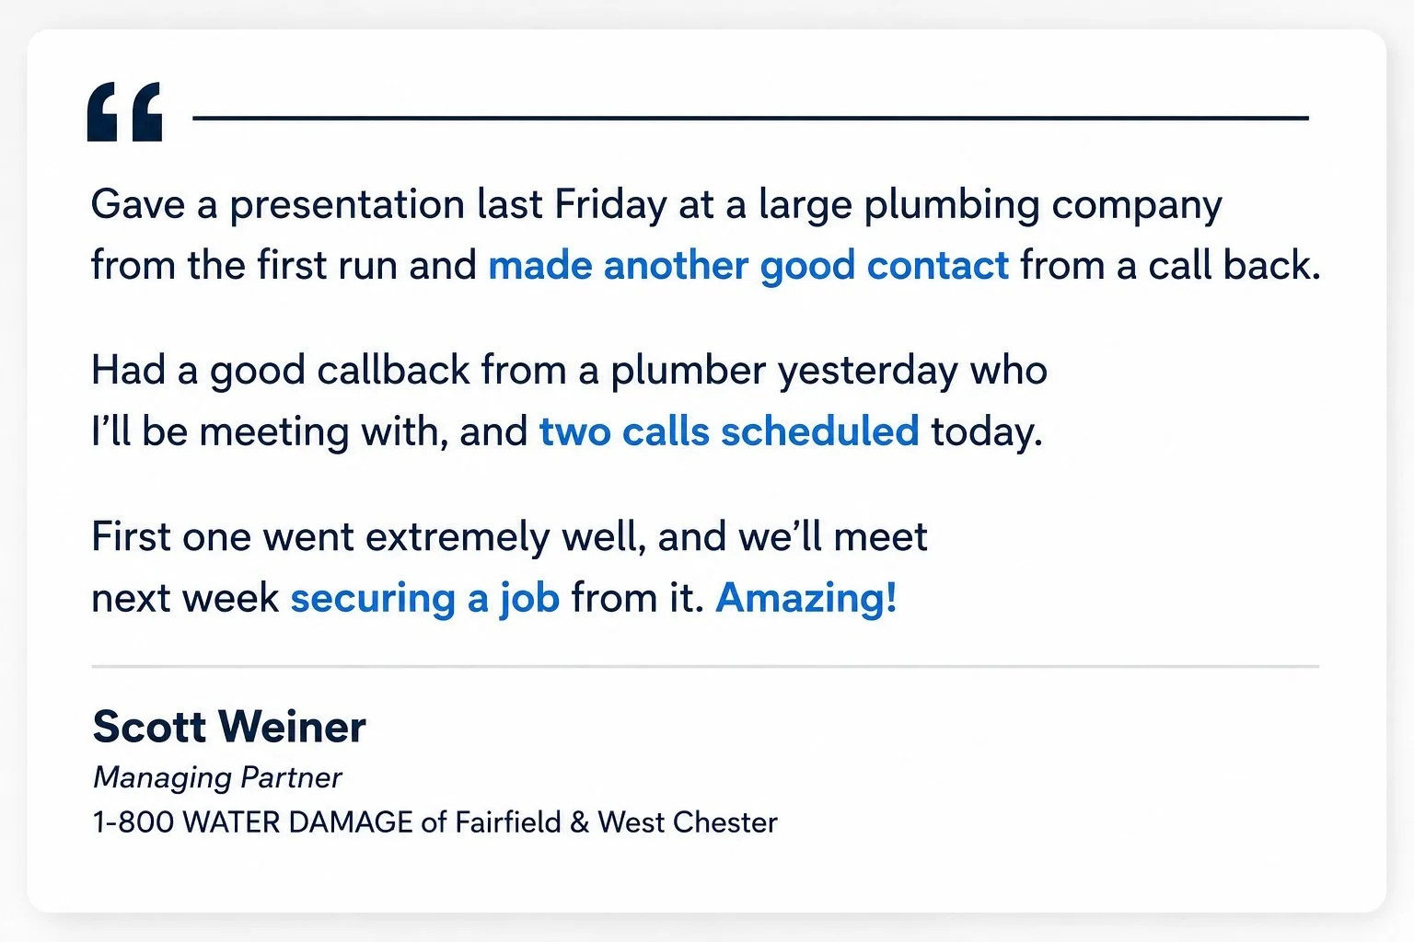Click the '1-800 WATER DAMAGE' company name
The width and height of the screenshot is (1414, 942).
[x=253, y=821]
